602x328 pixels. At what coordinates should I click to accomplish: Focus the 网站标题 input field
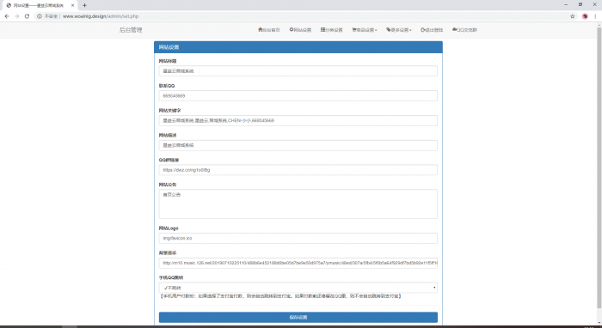click(298, 71)
